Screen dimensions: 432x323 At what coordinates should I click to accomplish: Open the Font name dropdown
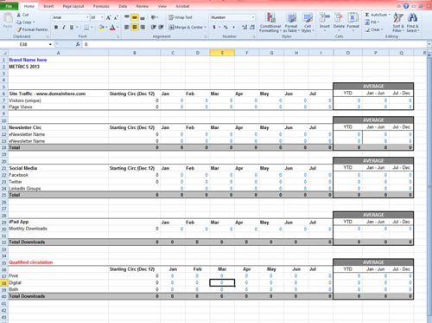coord(87,17)
